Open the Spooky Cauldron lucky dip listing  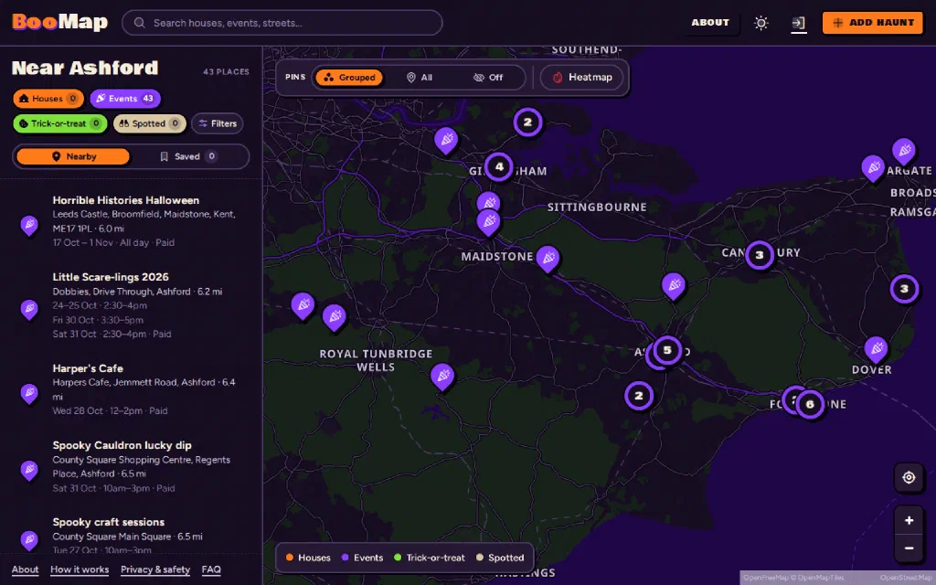pos(131,466)
